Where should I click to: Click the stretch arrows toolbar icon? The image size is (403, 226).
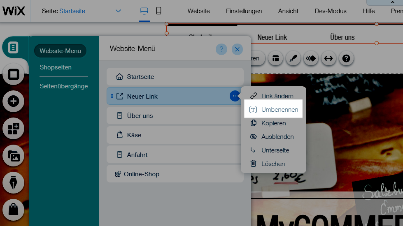click(x=328, y=58)
